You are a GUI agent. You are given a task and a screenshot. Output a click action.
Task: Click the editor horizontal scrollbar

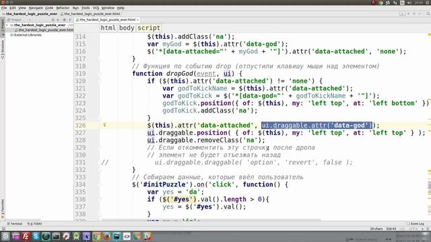point(211,220)
